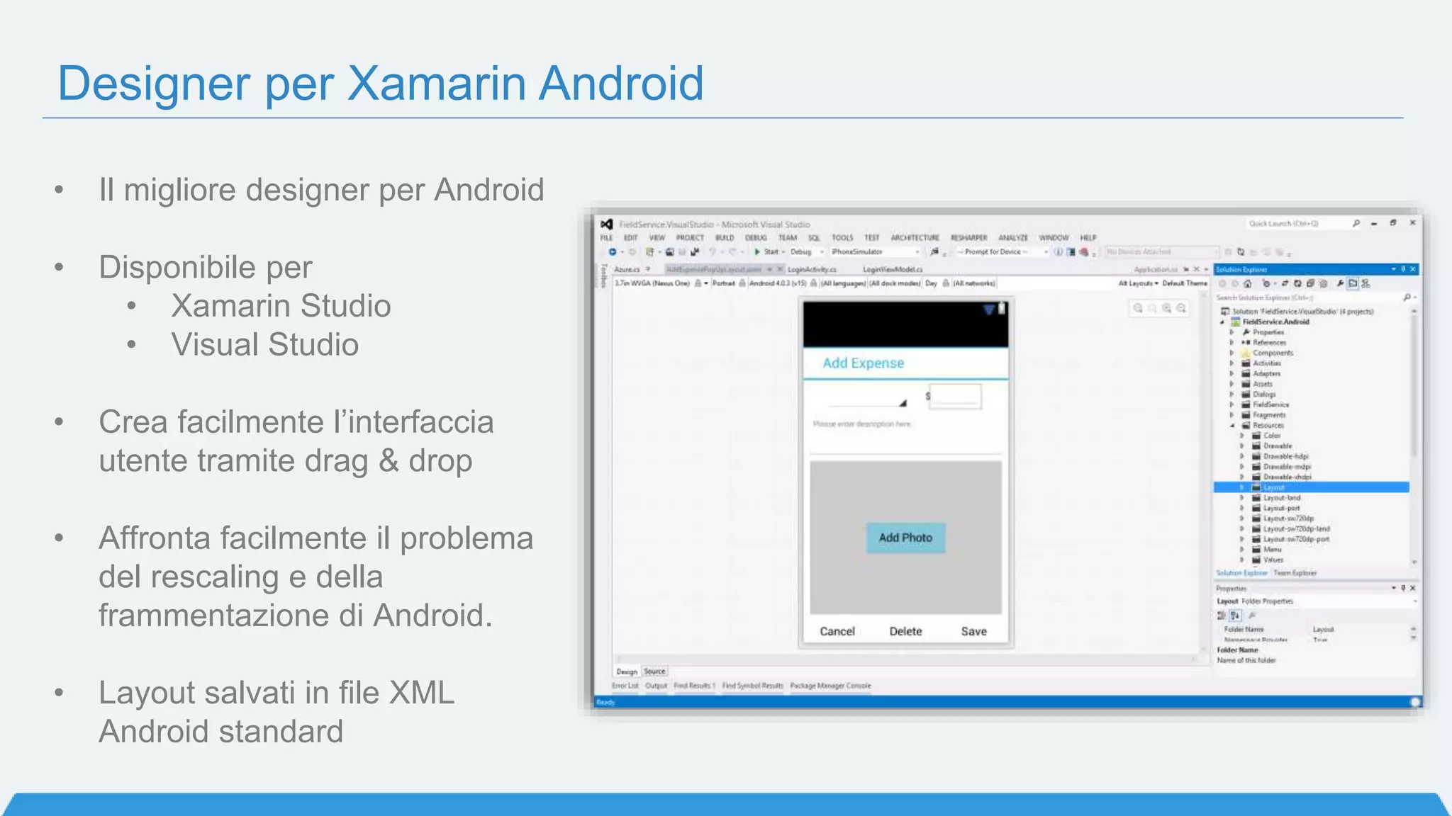Viewport: 1452px width, 816px height.
Task: Click the Quick Launch search magnifier icon
Action: point(1356,223)
